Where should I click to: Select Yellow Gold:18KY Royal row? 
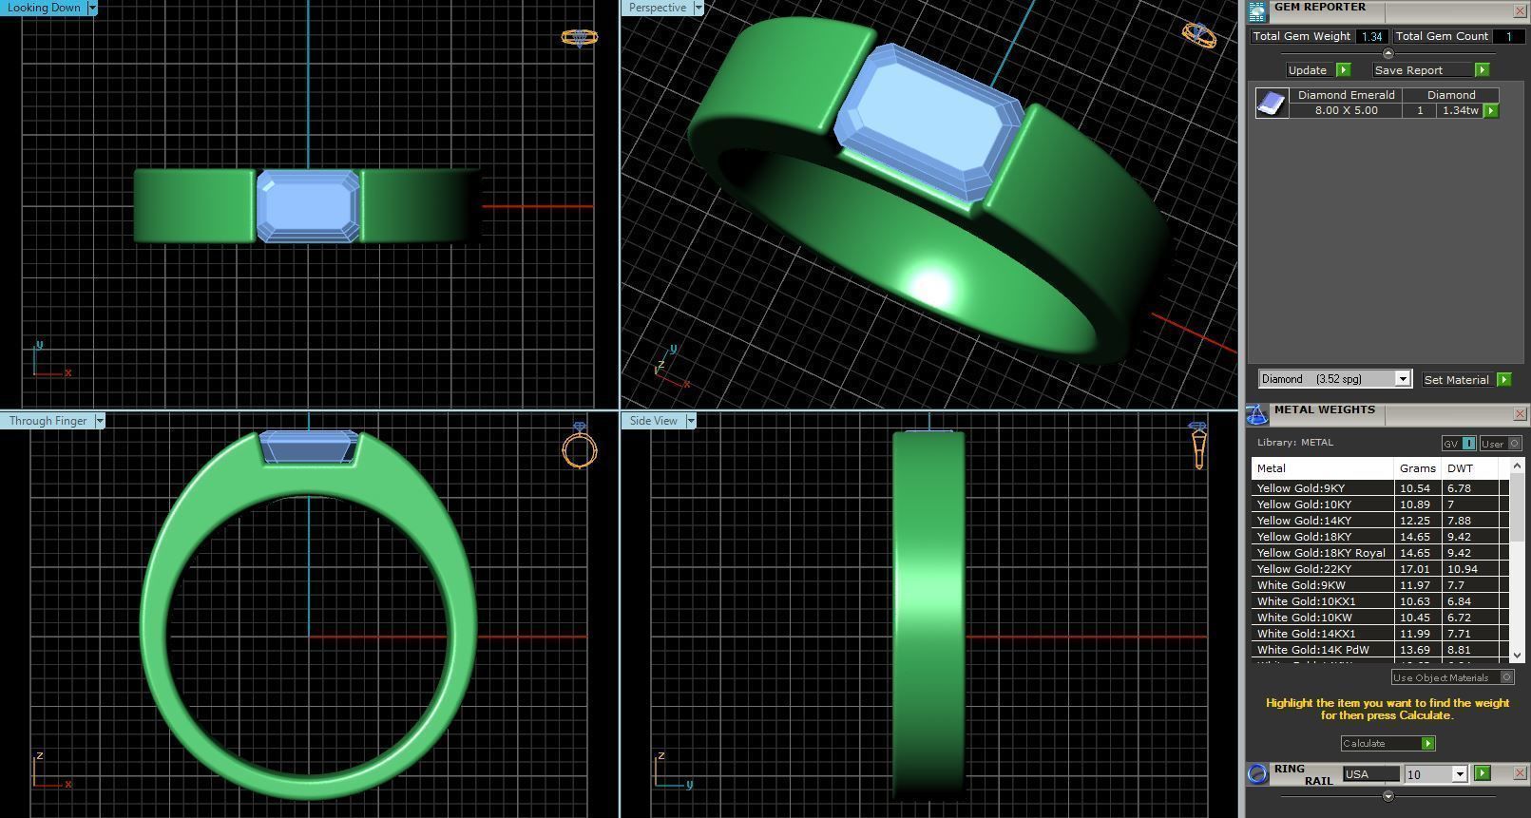[x=1380, y=553]
